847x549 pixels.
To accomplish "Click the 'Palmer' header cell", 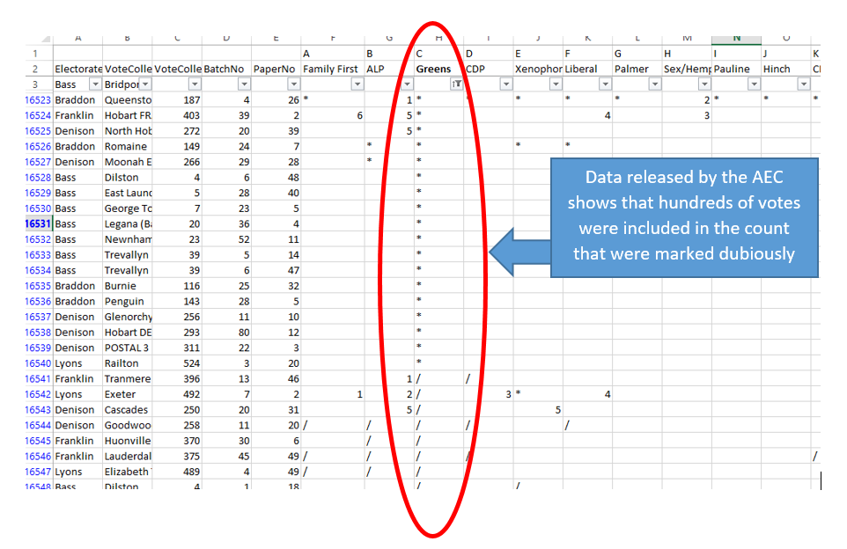I will 637,70.
